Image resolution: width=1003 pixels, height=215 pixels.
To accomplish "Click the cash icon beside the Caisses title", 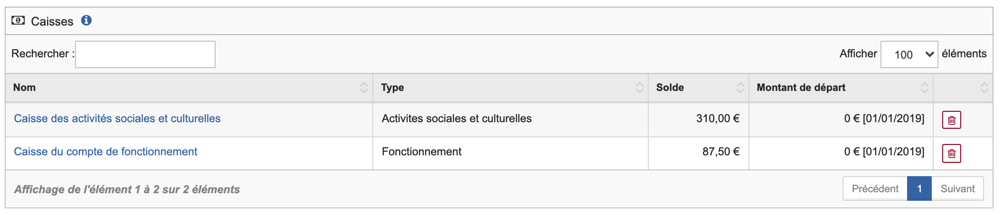I will coord(18,20).
